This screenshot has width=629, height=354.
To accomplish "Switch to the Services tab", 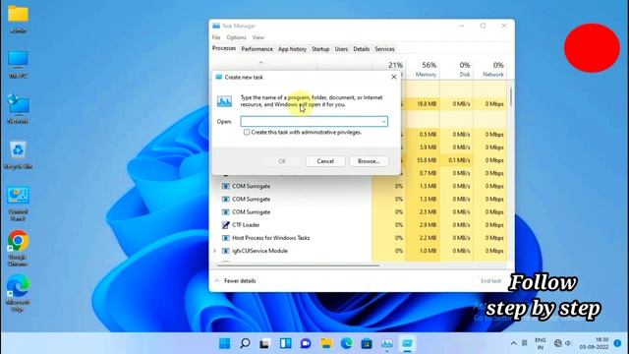I will click(x=384, y=49).
